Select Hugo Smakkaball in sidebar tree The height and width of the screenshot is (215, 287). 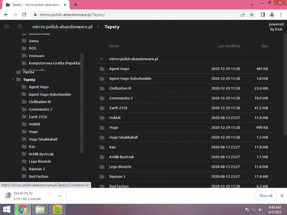click(43, 139)
